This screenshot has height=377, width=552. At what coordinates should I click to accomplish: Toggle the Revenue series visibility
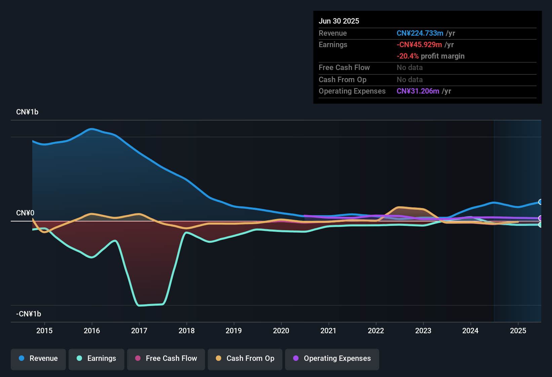[x=38, y=358]
